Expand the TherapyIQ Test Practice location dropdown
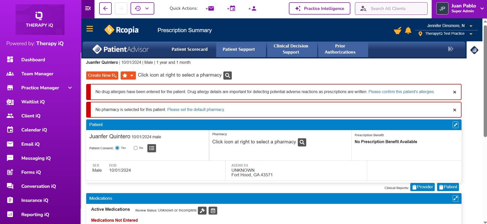Screen dimensions: 487x224 (471, 34)
